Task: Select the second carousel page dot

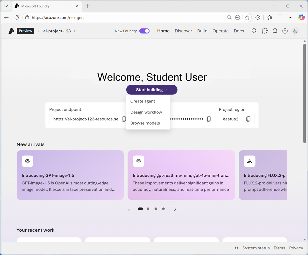Action: (148, 209)
